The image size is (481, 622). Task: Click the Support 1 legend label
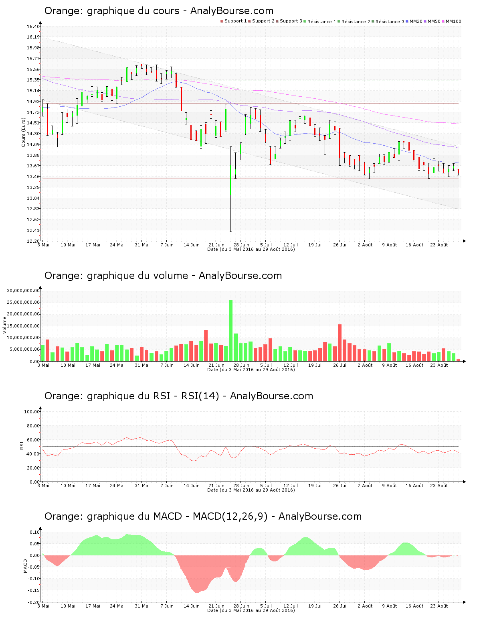coord(236,21)
